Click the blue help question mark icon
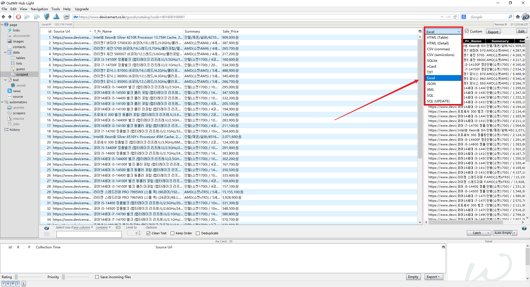 tap(524, 228)
